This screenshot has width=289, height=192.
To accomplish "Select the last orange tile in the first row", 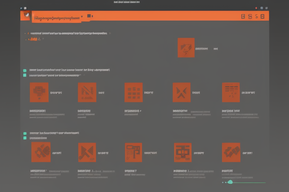I will tap(231, 92).
